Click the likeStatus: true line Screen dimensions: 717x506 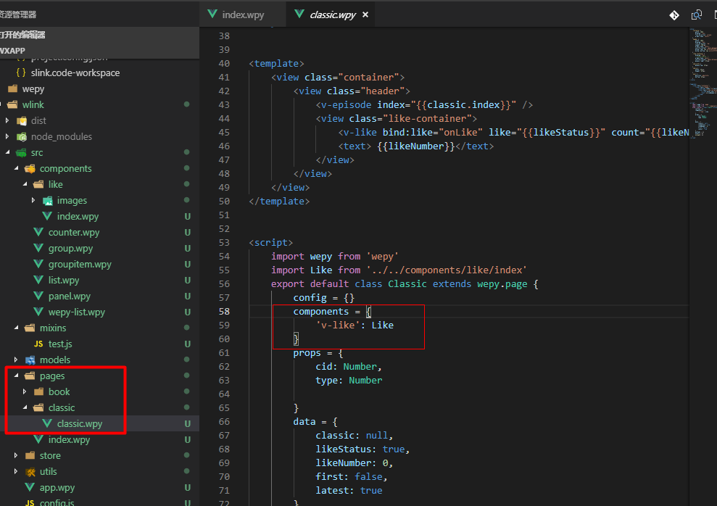[362, 449]
